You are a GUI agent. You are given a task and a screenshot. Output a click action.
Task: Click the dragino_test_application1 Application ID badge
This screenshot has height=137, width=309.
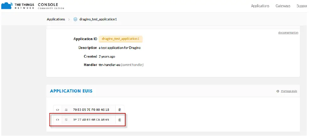point(121,39)
